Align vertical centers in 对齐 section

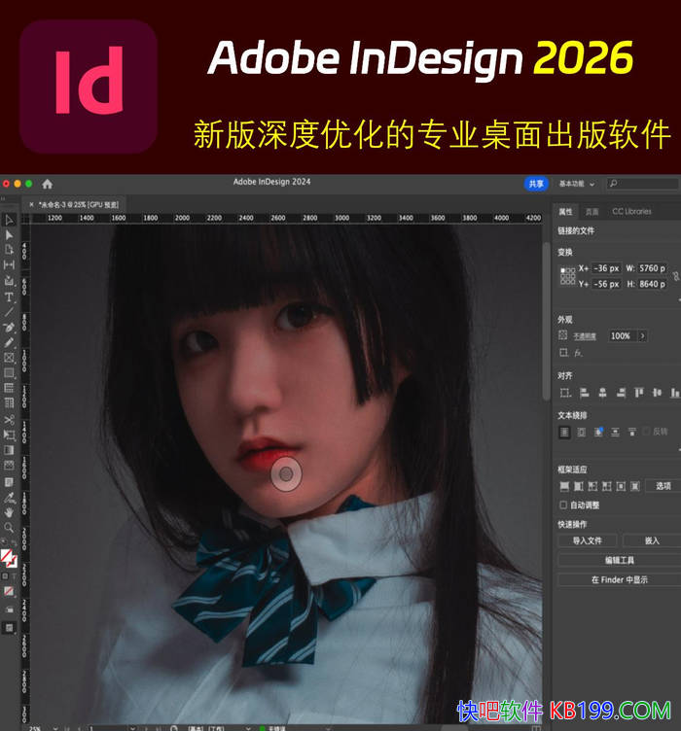coord(658,393)
